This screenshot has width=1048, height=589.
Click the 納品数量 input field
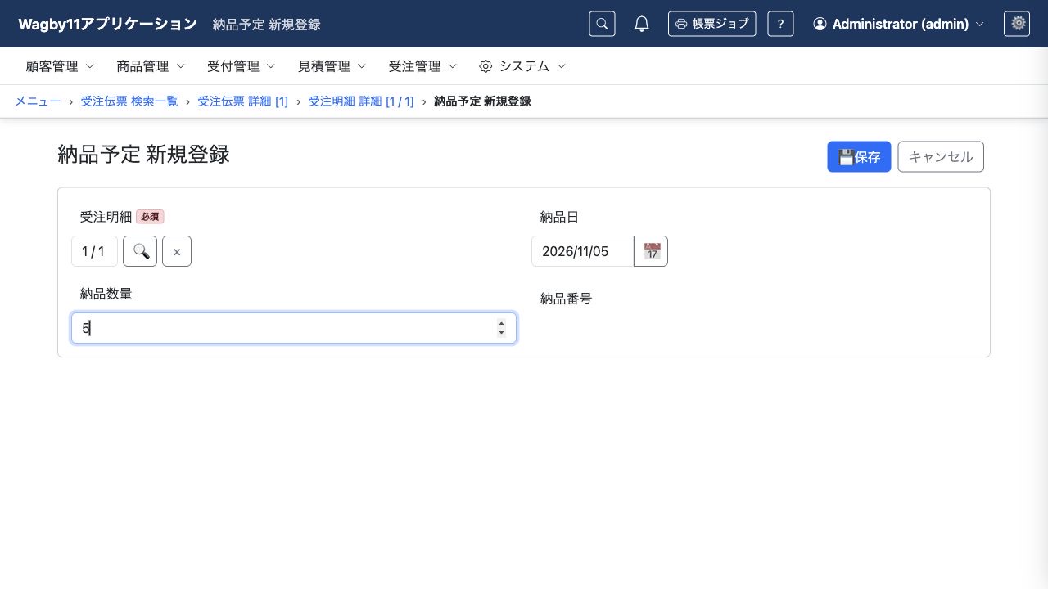pos(294,328)
